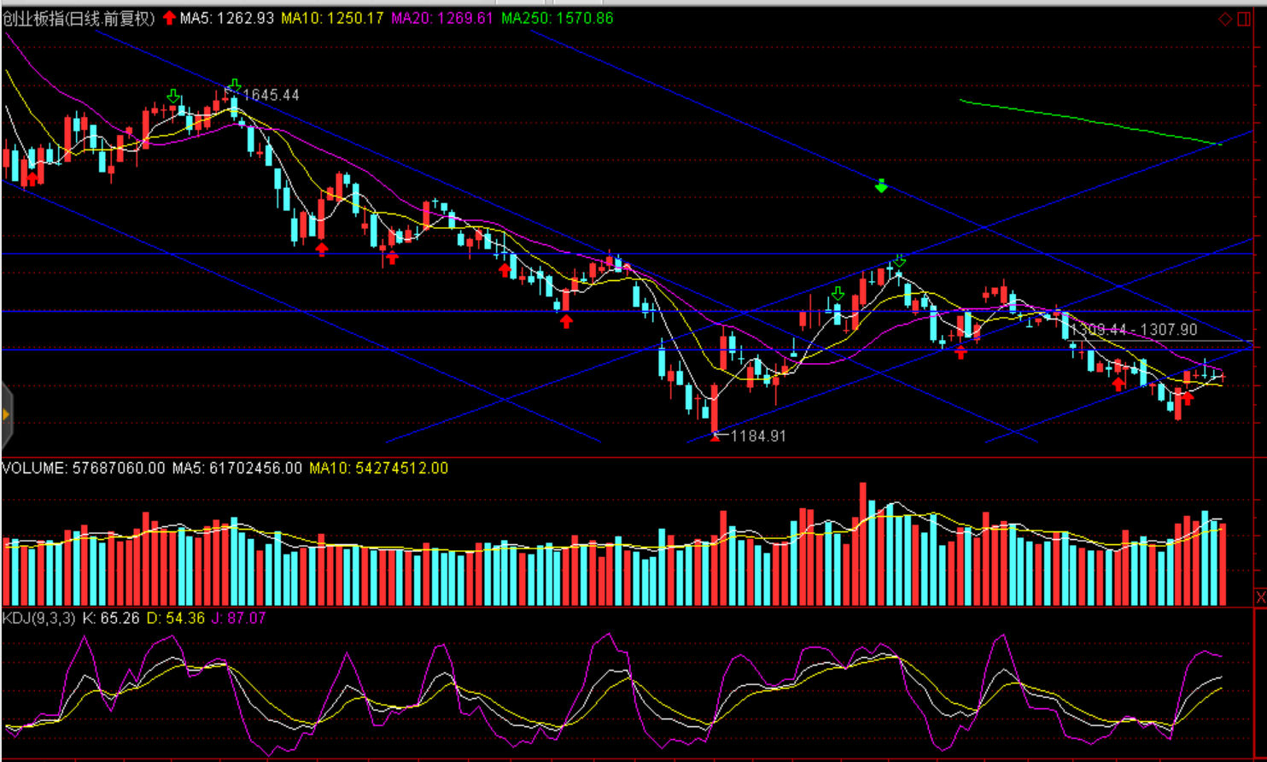
Task: Click the red buy arrow below the 1309.44 label
Action: [1118, 384]
